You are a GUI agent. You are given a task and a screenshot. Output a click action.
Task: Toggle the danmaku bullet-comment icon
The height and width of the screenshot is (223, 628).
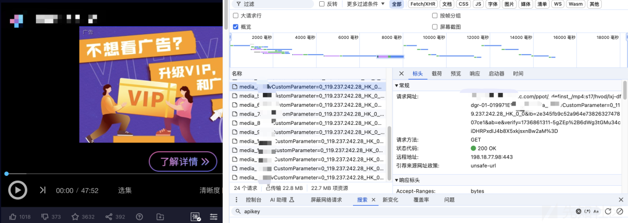[196, 217]
